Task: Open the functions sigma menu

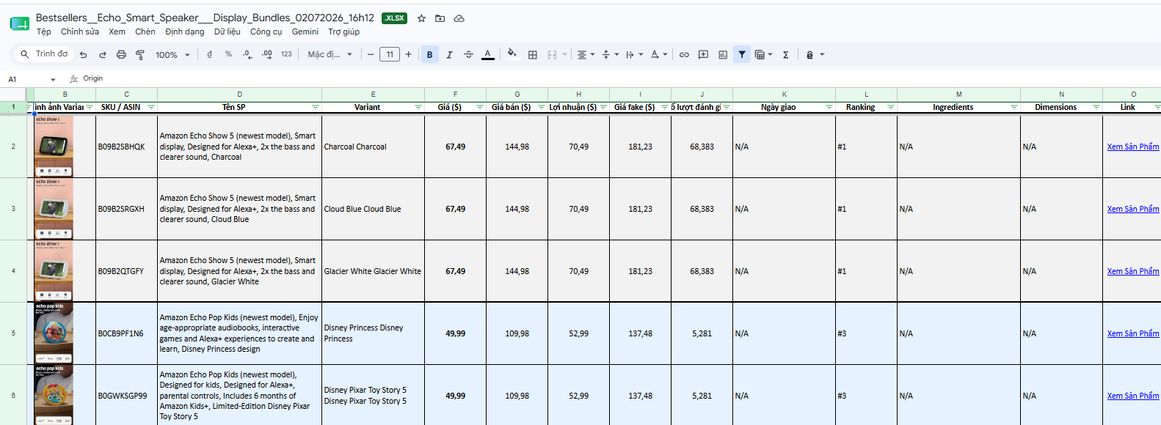Action: point(785,54)
